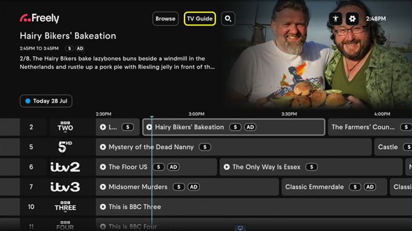Viewport: 412px width, 231px height.
Task: Select BBC Three channel logo
Action: coord(65,207)
